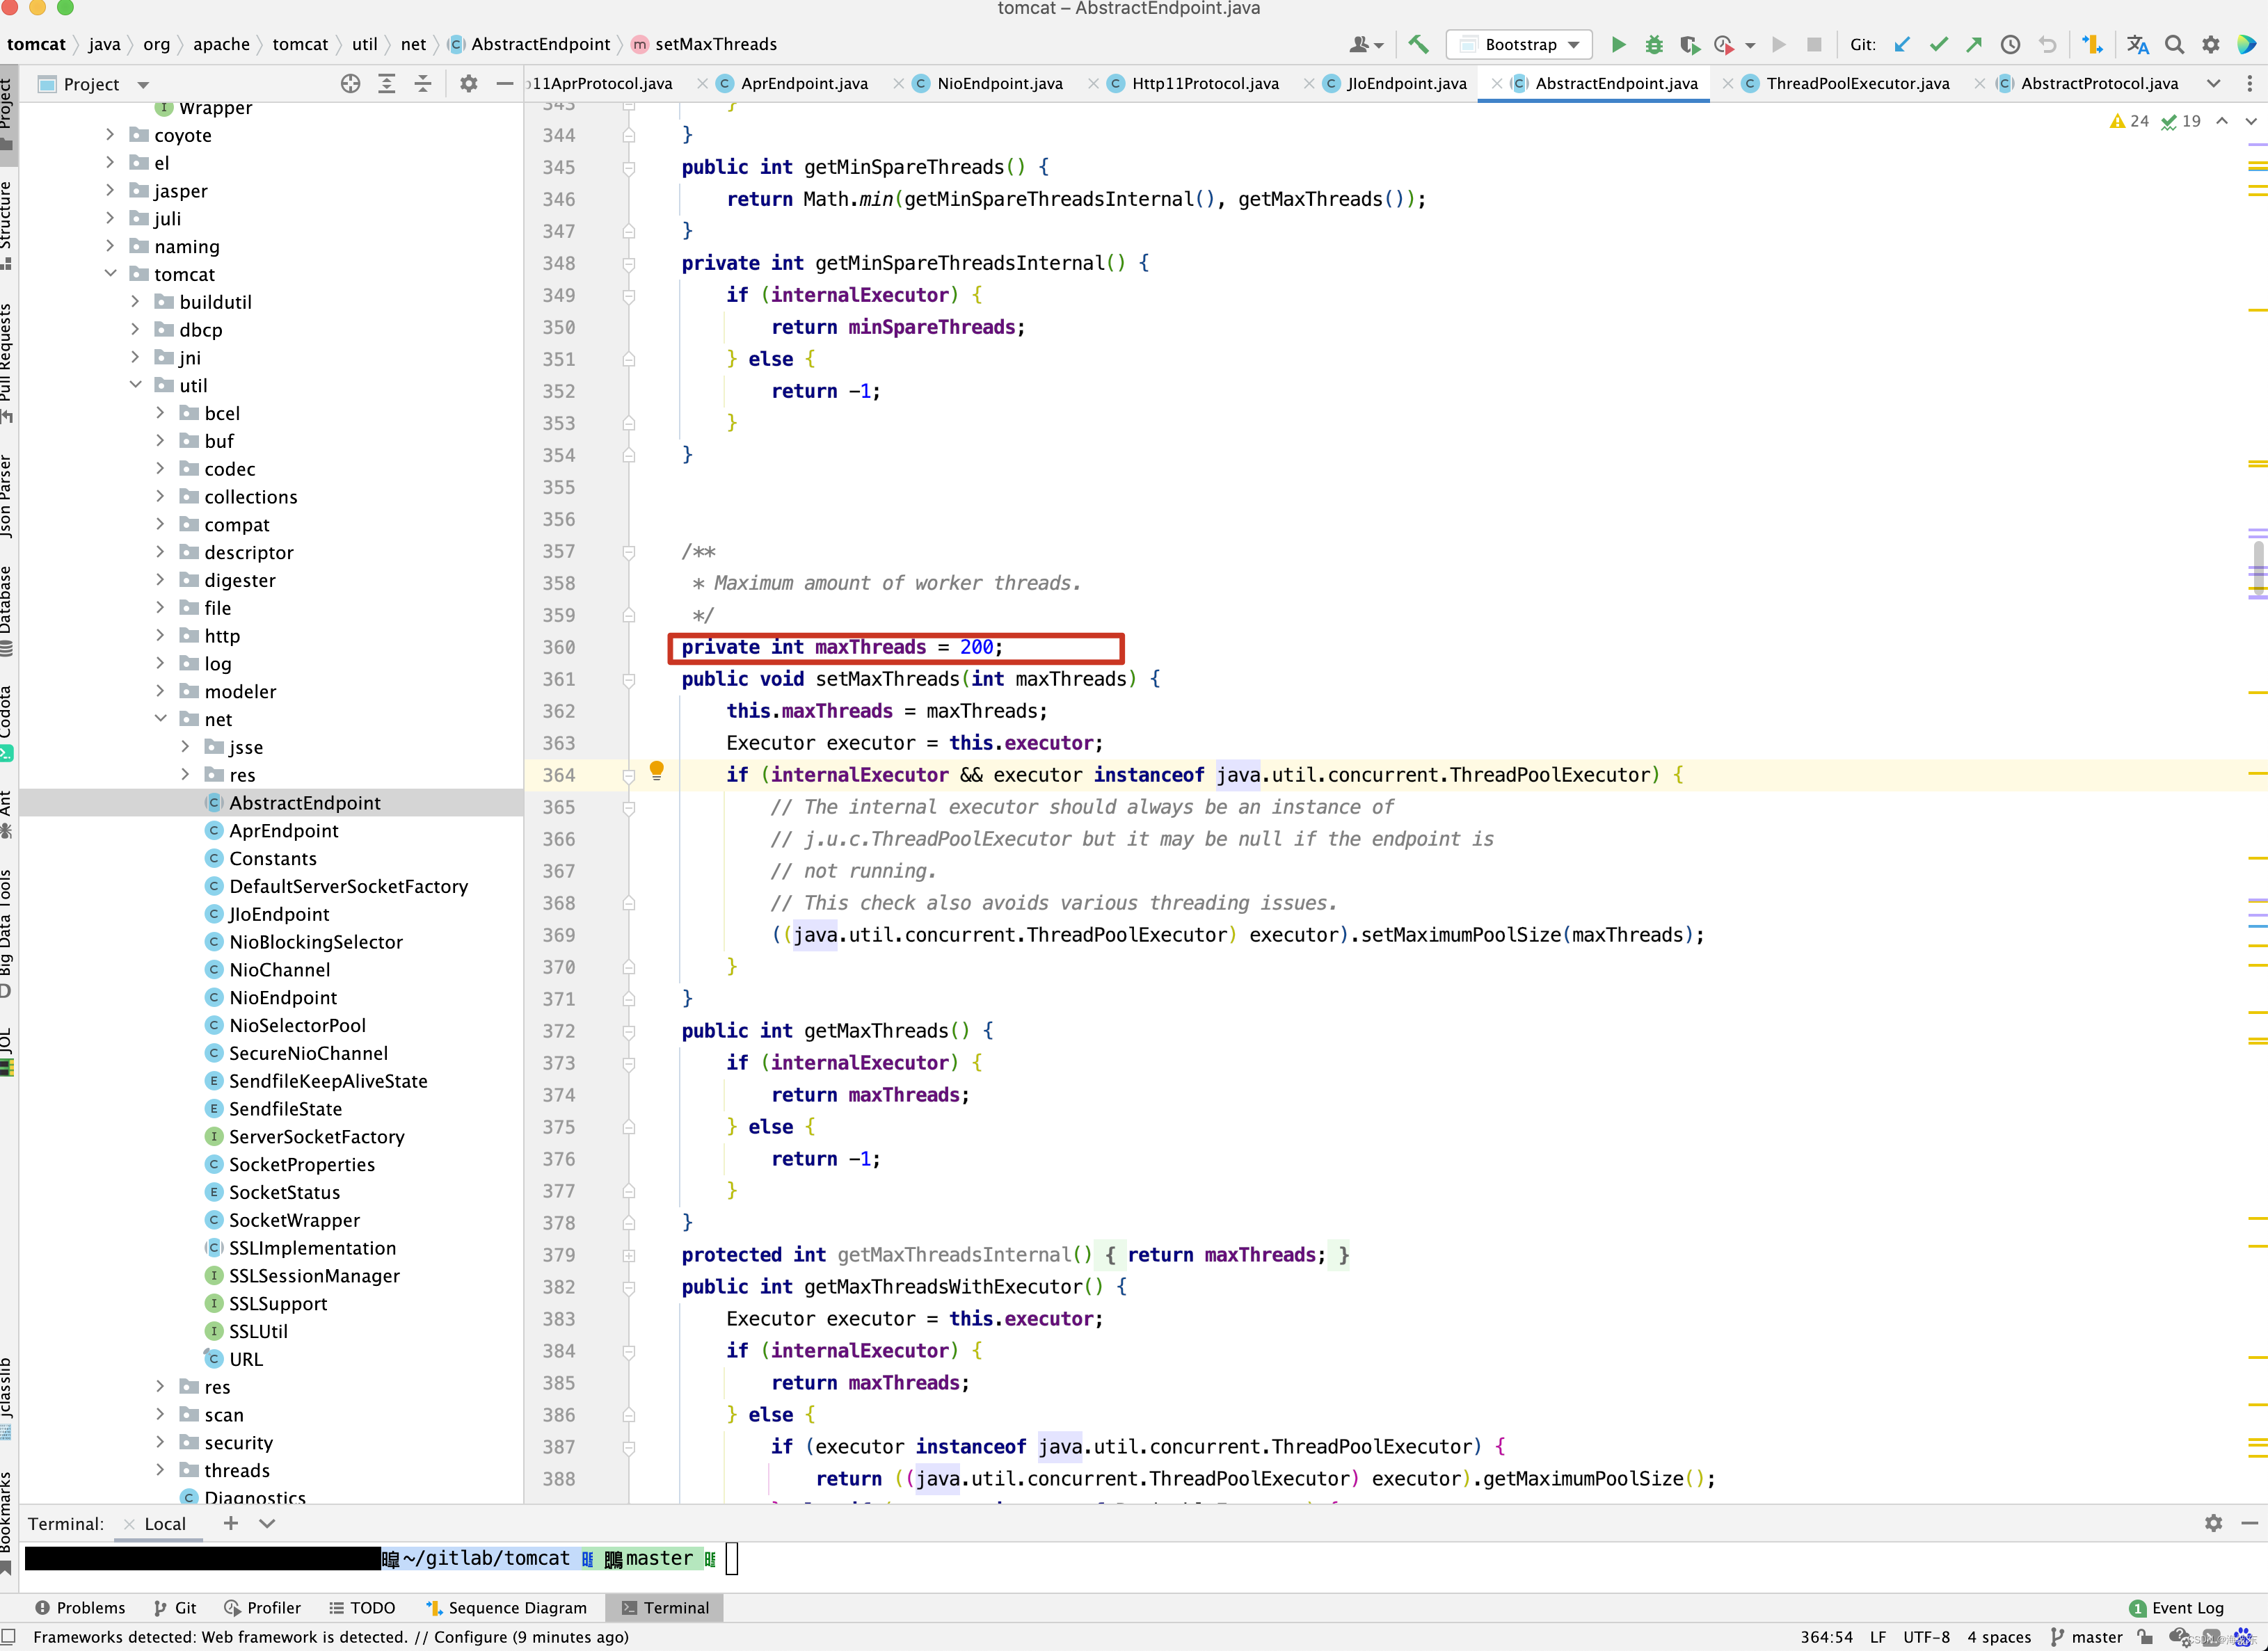
Task: Switch to Http11Protocol.java tab
Action: coord(1203,83)
